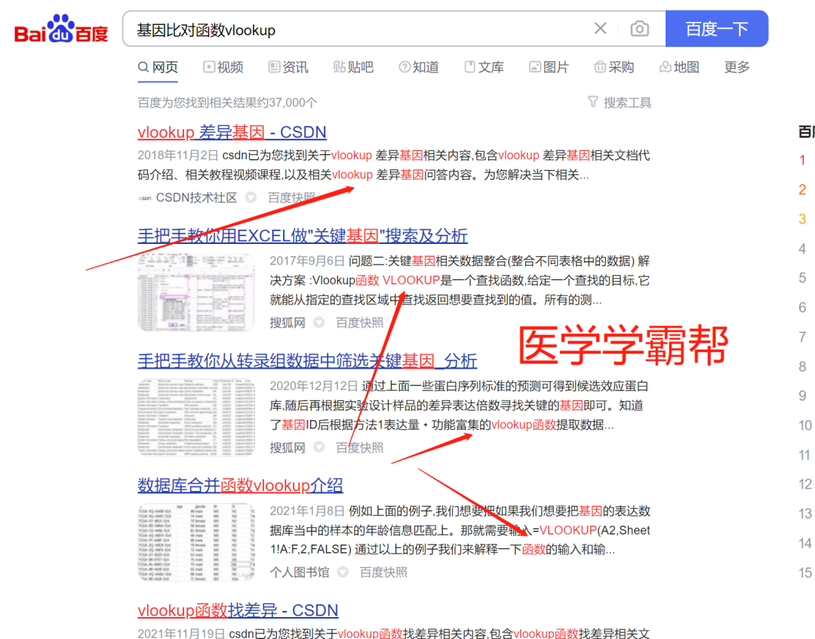Click the 文库 document icon
815x639 pixels.
pyautogui.click(x=469, y=66)
